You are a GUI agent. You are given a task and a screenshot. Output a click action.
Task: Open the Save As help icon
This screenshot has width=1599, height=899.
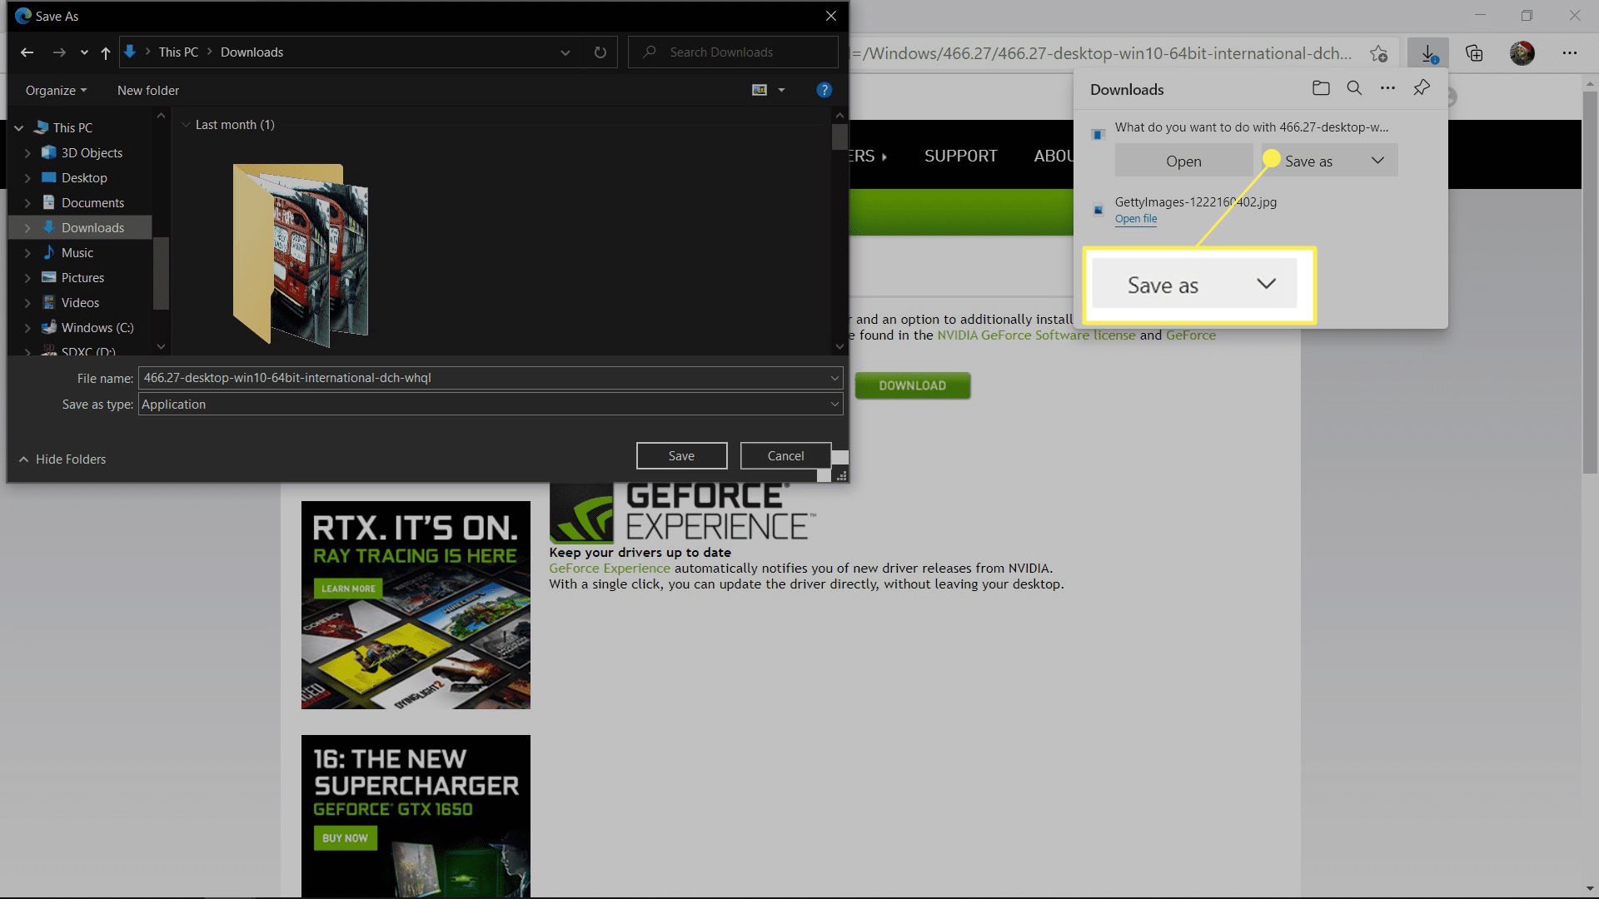pos(824,90)
